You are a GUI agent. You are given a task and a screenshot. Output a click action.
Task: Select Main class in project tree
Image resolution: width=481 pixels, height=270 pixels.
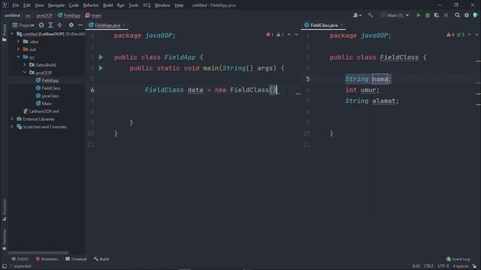point(47,103)
